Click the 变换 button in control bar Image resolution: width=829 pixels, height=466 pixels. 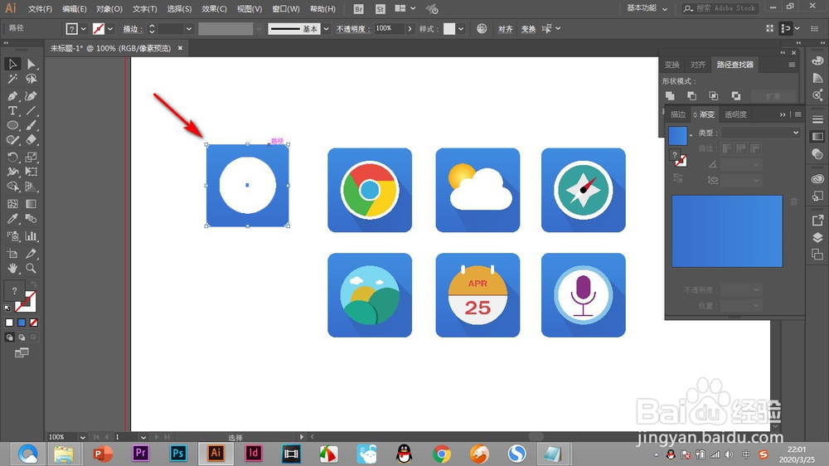(x=528, y=29)
